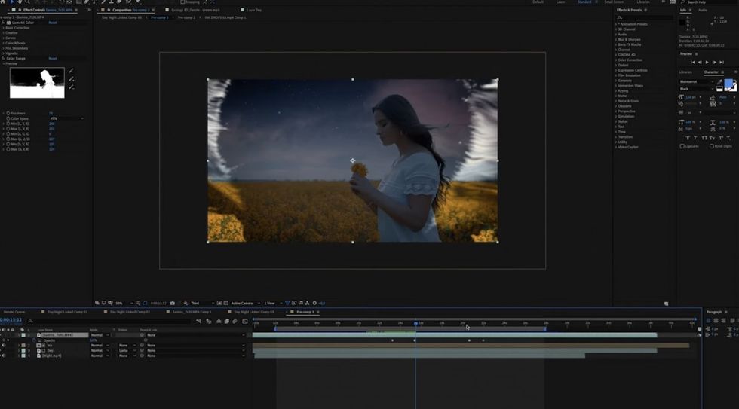Screen dimensions: 739x409
Task: Open the blue fill color swatch
Action: point(728,84)
